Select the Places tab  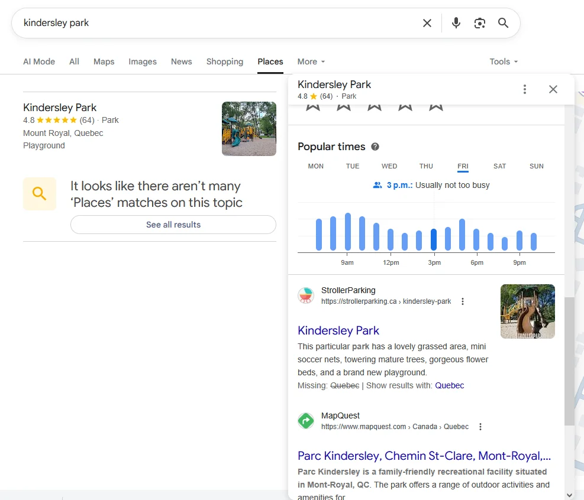pyautogui.click(x=270, y=61)
